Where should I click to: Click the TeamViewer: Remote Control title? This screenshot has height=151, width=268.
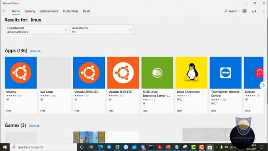click(225, 94)
